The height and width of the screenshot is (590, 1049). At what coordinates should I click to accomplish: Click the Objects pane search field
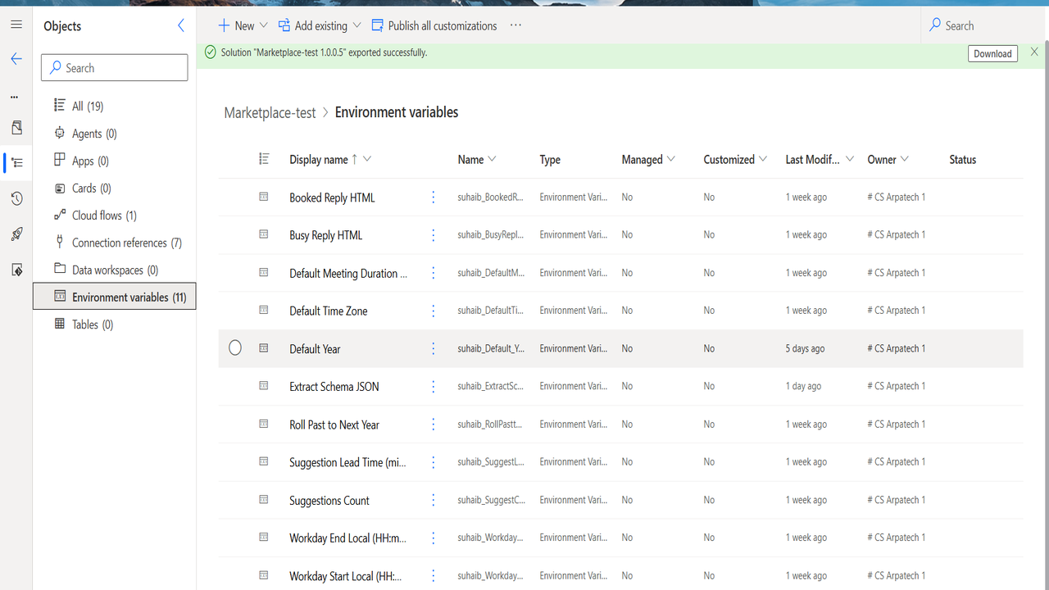point(115,67)
